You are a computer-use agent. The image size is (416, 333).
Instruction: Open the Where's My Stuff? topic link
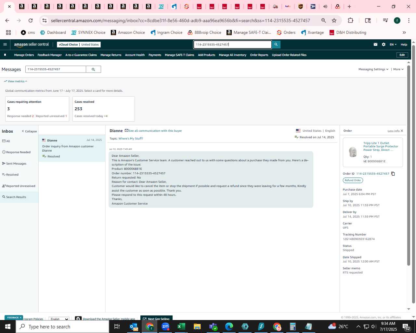[x=131, y=139]
